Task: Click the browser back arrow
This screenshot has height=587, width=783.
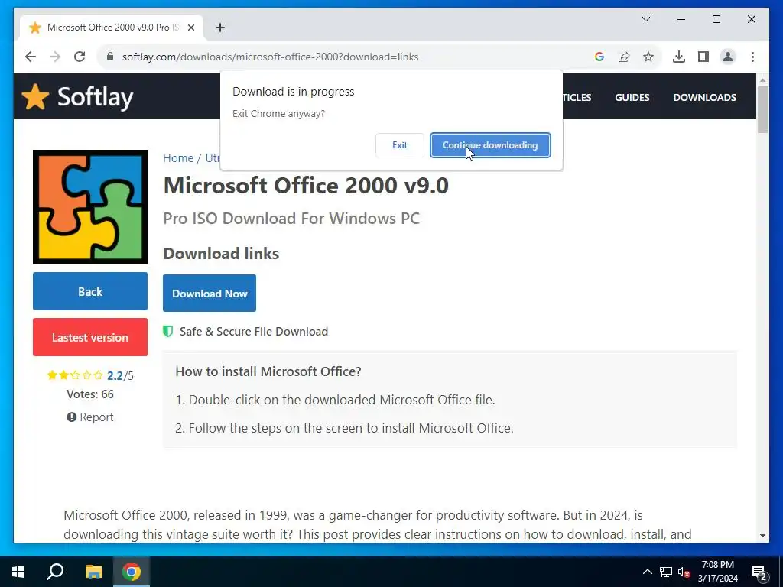Action: point(31,57)
